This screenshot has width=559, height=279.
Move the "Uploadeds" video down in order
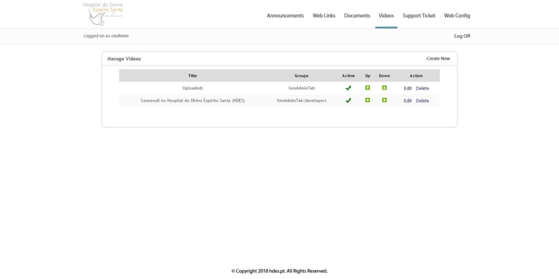[384, 87]
